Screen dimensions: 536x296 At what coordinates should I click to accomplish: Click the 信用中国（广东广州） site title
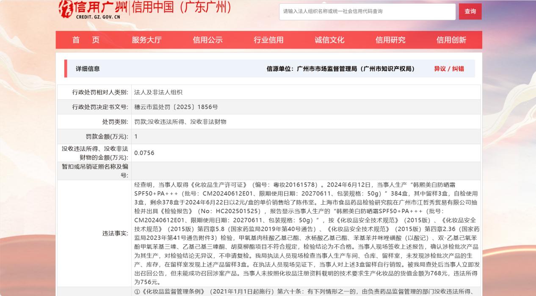tap(182, 8)
